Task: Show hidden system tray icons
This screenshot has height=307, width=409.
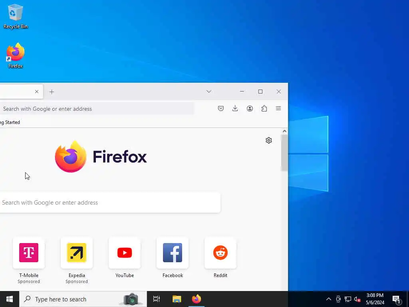Action: click(329, 299)
